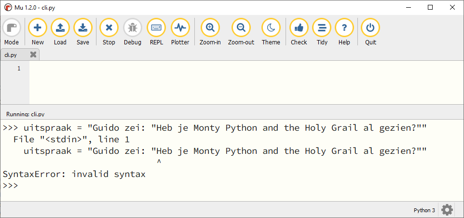Open the Mode selector
This screenshot has width=464, height=218.
(x=12, y=32)
